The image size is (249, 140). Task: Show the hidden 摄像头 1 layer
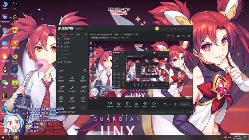click(x=58, y=50)
